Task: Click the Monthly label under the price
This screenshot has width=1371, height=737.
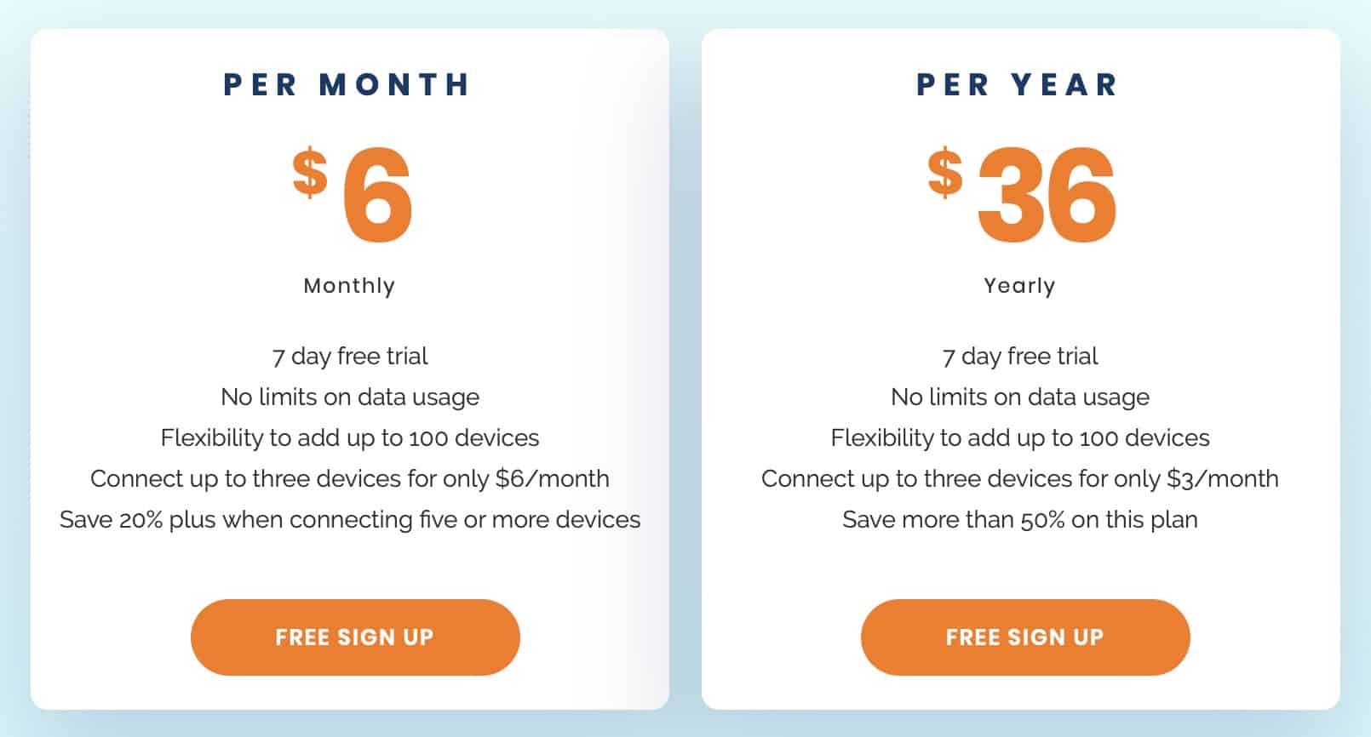Action: click(349, 286)
